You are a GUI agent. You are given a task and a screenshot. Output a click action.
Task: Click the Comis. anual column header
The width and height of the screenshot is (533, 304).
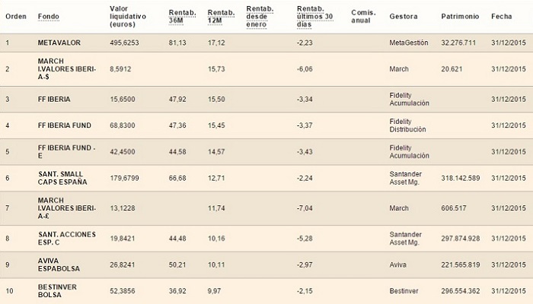click(362, 15)
